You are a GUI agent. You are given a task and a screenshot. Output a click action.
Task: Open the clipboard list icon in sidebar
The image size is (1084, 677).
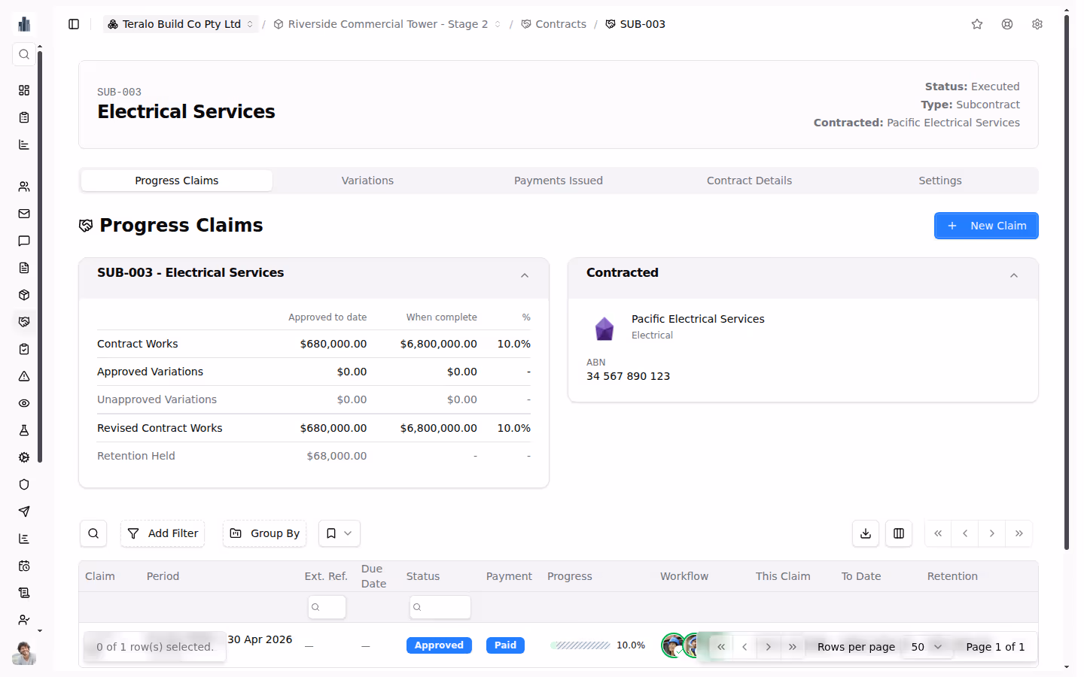click(24, 117)
